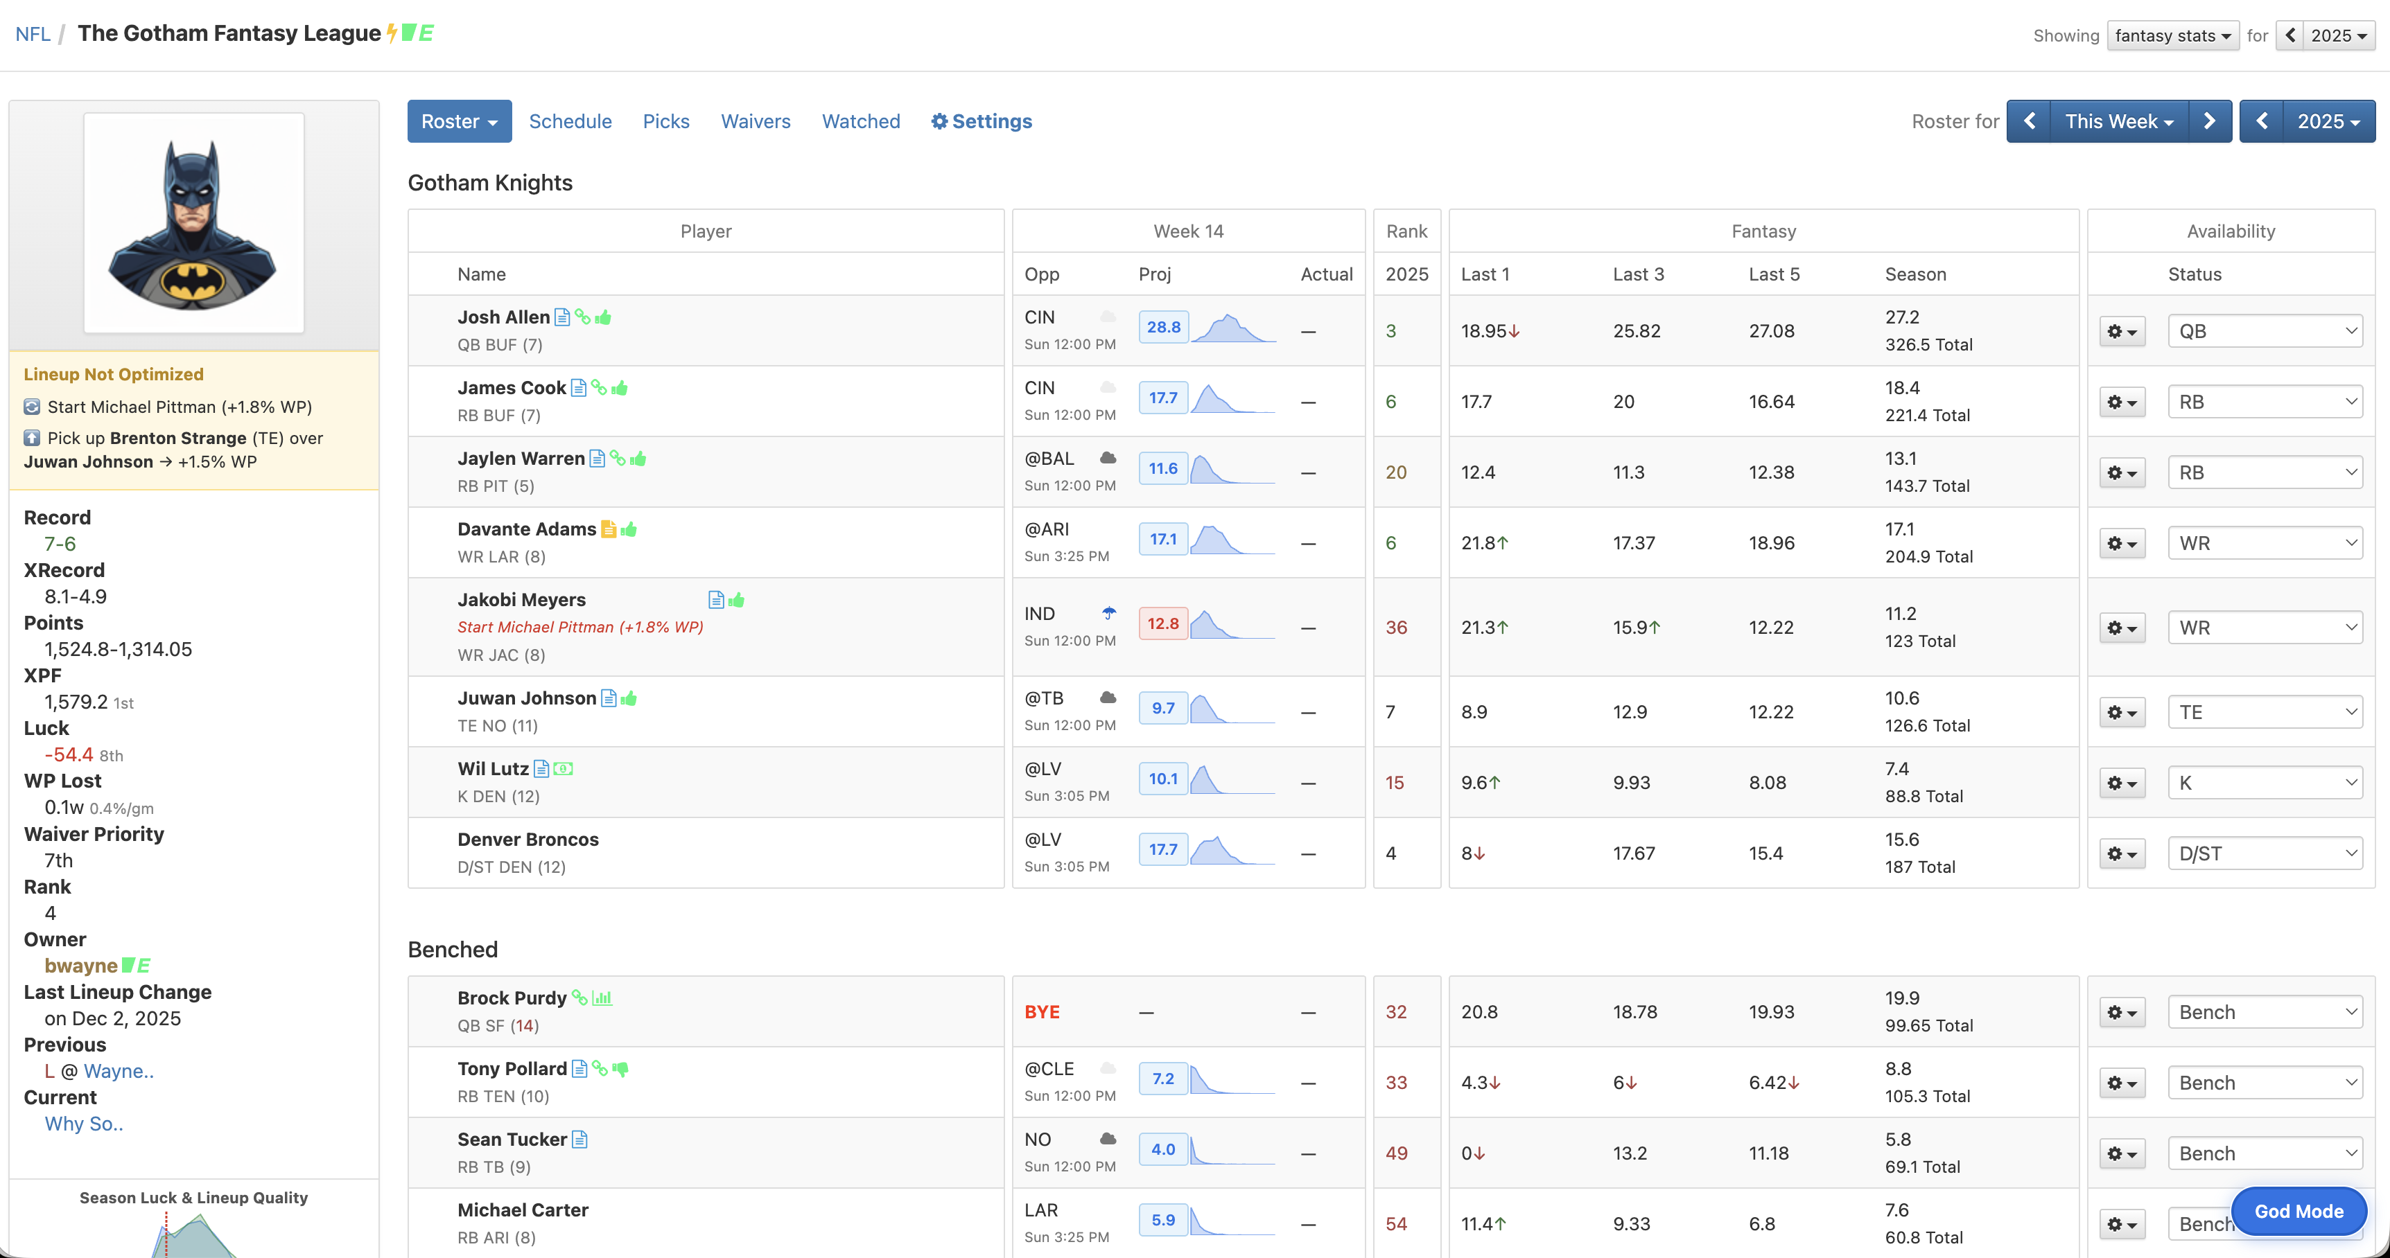Viewport: 2390px width, 1258px height.
Task: Open the Waivers tab
Action: (x=756, y=121)
